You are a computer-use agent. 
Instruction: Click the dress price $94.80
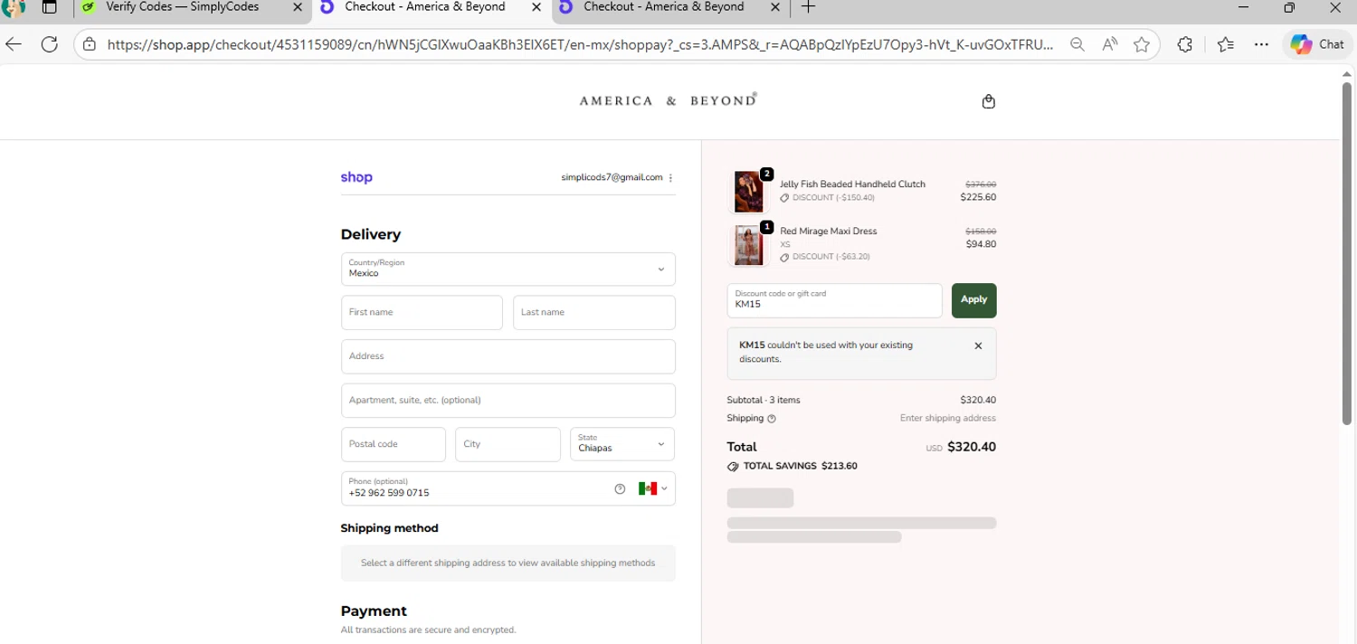[981, 244]
